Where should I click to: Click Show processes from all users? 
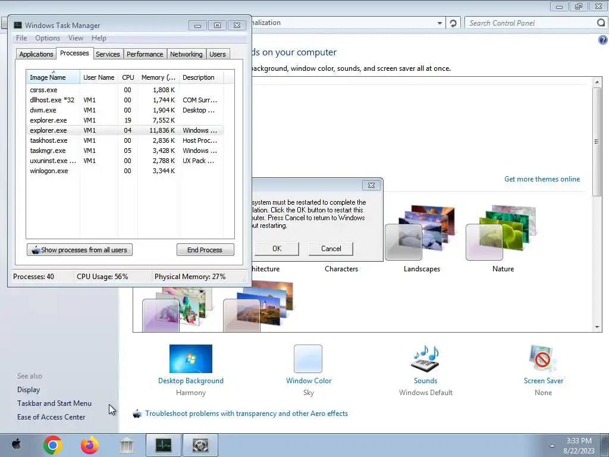point(80,250)
